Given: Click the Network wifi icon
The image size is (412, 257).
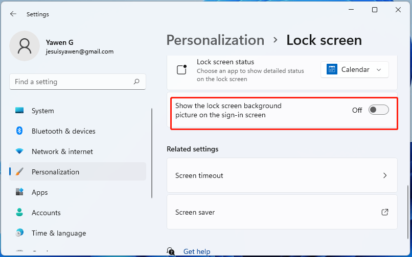Looking at the screenshot, I should click(19, 151).
